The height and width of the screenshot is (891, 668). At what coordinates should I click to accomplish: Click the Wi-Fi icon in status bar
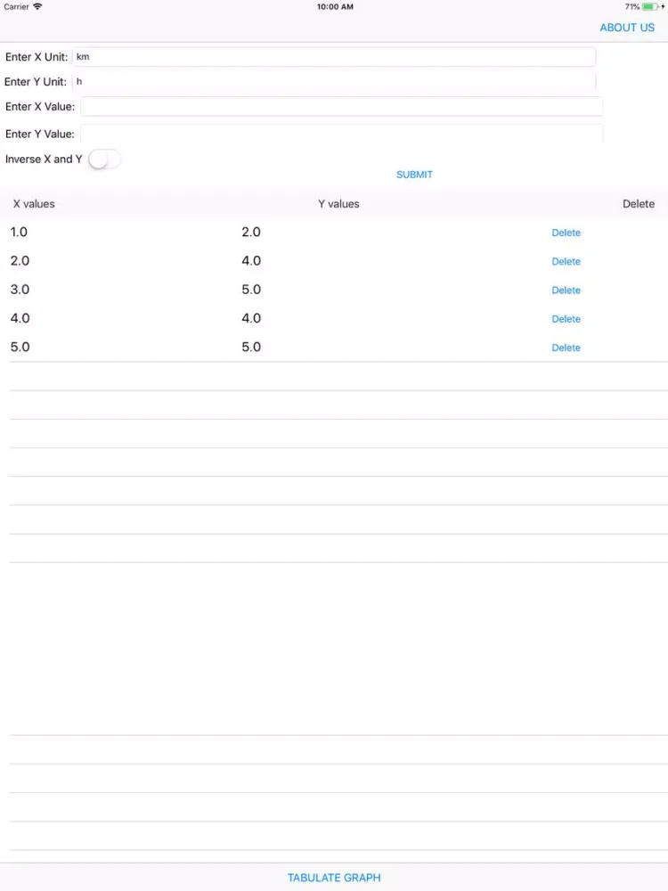coord(37,7)
